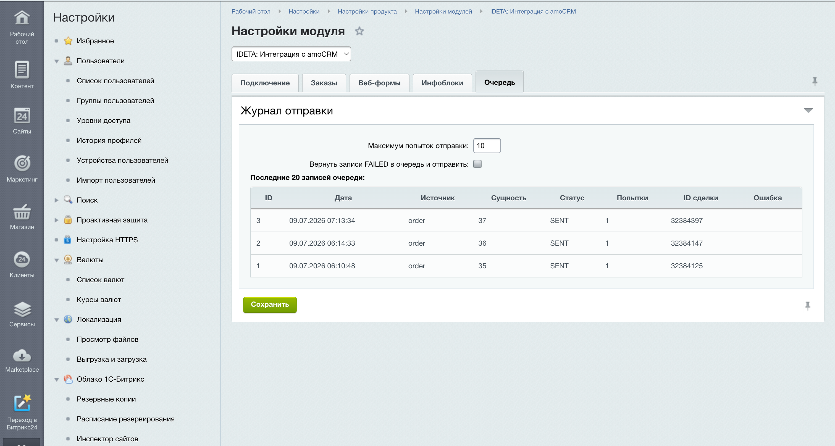Collapse the Облако 1С-Битрикс tree node
The width and height of the screenshot is (835, 446).
tap(56, 380)
